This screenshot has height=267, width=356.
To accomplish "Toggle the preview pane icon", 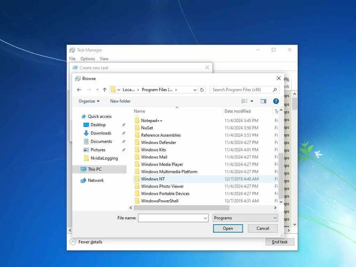I will [264, 101].
